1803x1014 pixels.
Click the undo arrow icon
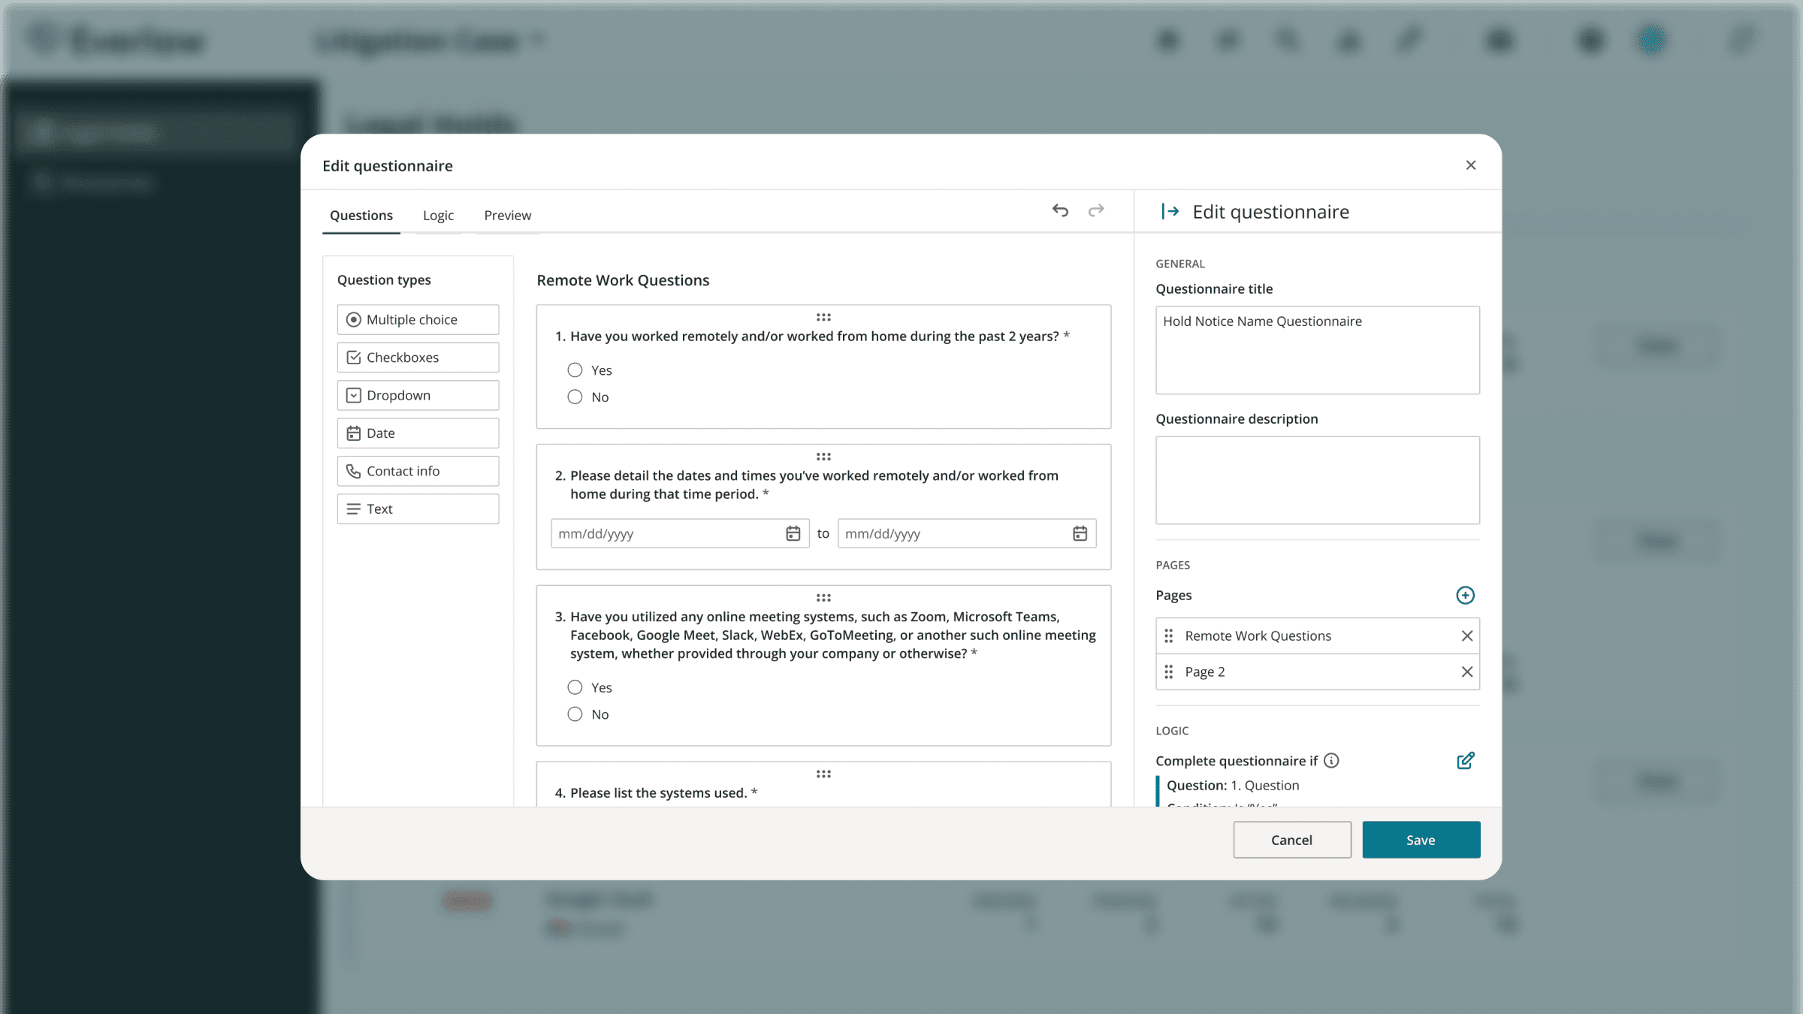(1060, 211)
